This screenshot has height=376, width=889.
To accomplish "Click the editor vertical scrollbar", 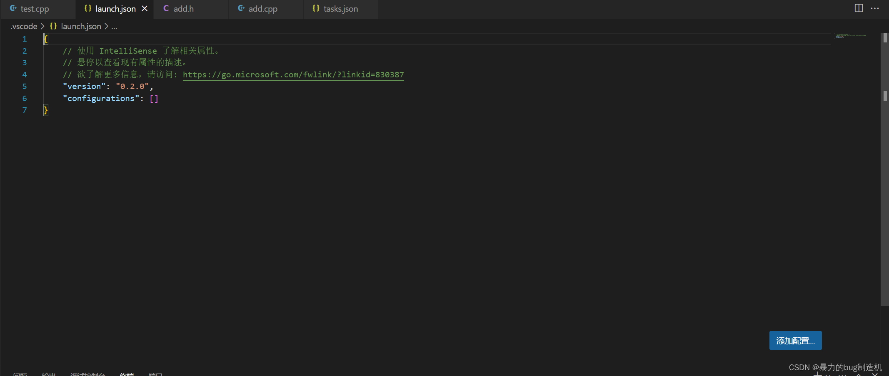I will coord(885,170).
